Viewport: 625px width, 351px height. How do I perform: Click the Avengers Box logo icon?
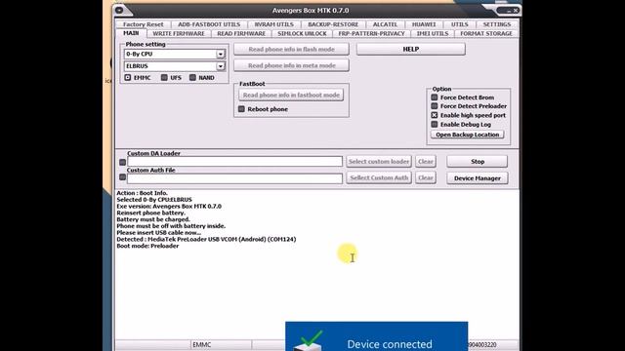pos(119,10)
